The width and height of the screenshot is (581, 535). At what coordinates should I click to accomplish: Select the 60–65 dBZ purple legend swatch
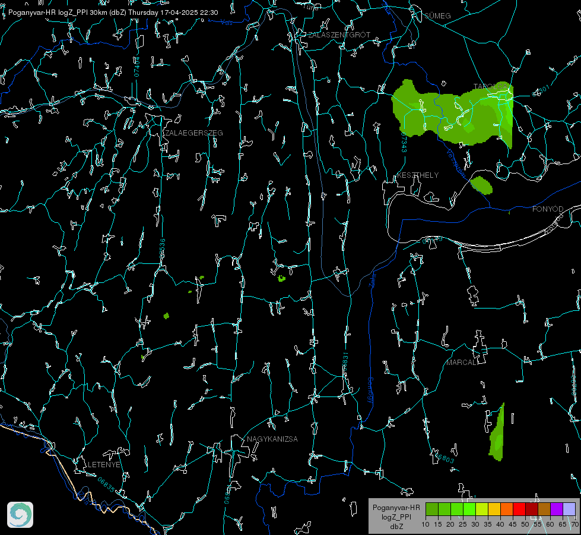click(557, 509)
